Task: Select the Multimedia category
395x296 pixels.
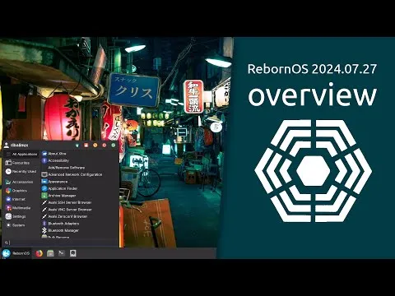Action: click(x=18, y=208)
